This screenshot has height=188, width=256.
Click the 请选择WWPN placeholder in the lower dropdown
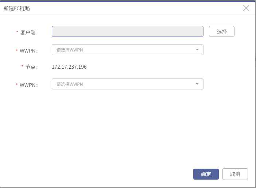(70, 84)
